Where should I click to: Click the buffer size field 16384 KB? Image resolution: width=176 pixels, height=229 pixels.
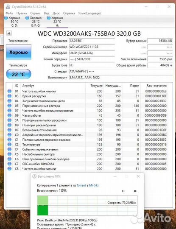pyautogui.click(x=160, y=41)
